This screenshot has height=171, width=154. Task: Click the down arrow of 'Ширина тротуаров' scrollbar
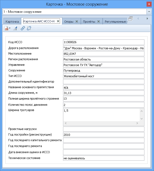[x=141, y=119]
